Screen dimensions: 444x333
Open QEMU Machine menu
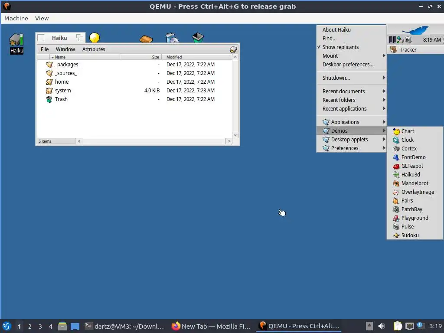click(16, 18)
